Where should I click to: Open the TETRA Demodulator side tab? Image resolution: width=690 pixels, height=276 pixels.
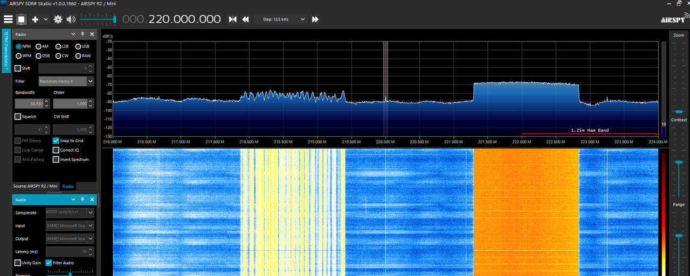coord(6,51)
